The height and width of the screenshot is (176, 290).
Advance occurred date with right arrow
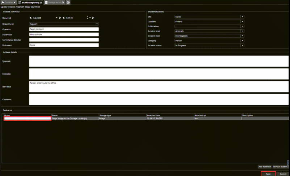point(60,18)
